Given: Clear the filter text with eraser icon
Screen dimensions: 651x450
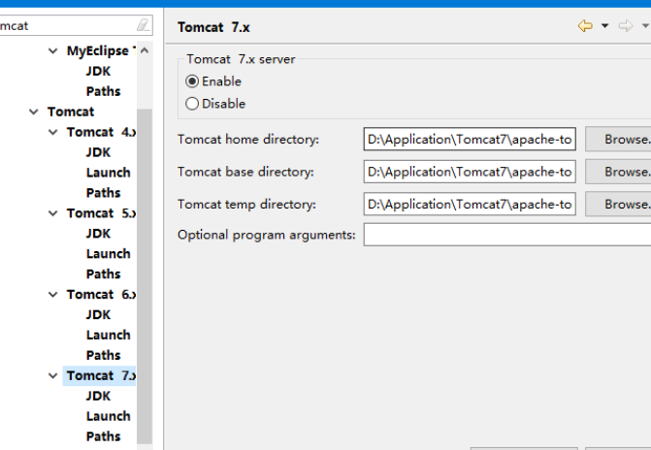Looking at the screenshot, I should 143,25.
